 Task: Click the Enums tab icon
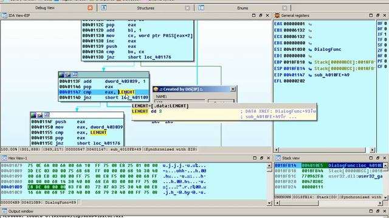[x=201, y=8]
